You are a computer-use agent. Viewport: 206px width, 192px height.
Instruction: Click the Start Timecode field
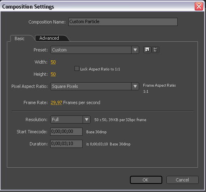[x=66, y=132]
